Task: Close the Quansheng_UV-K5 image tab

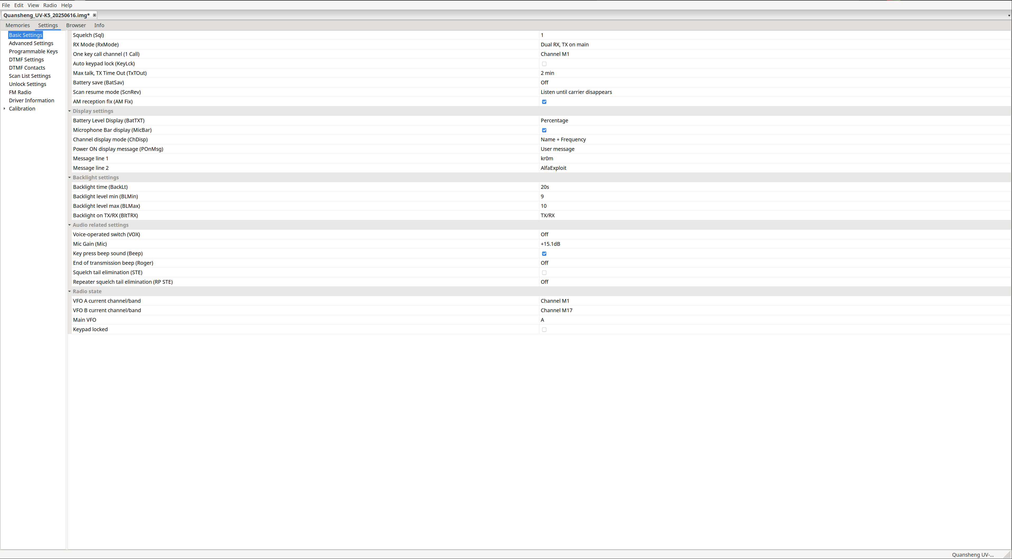Action: tap(94, 15)
